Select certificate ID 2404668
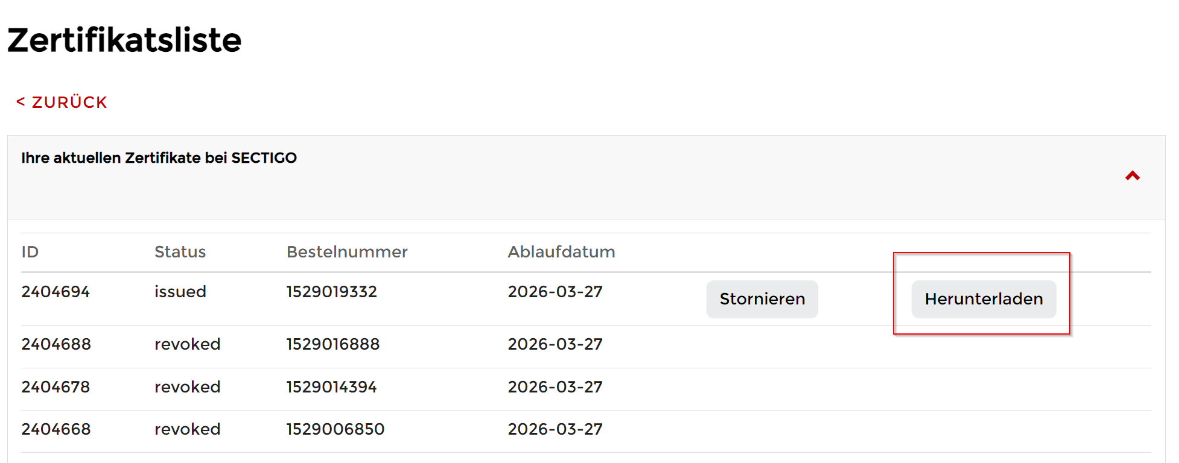The width and height of the screenshot is (1179, 463). pyautogui.click(x=56, y=429)
